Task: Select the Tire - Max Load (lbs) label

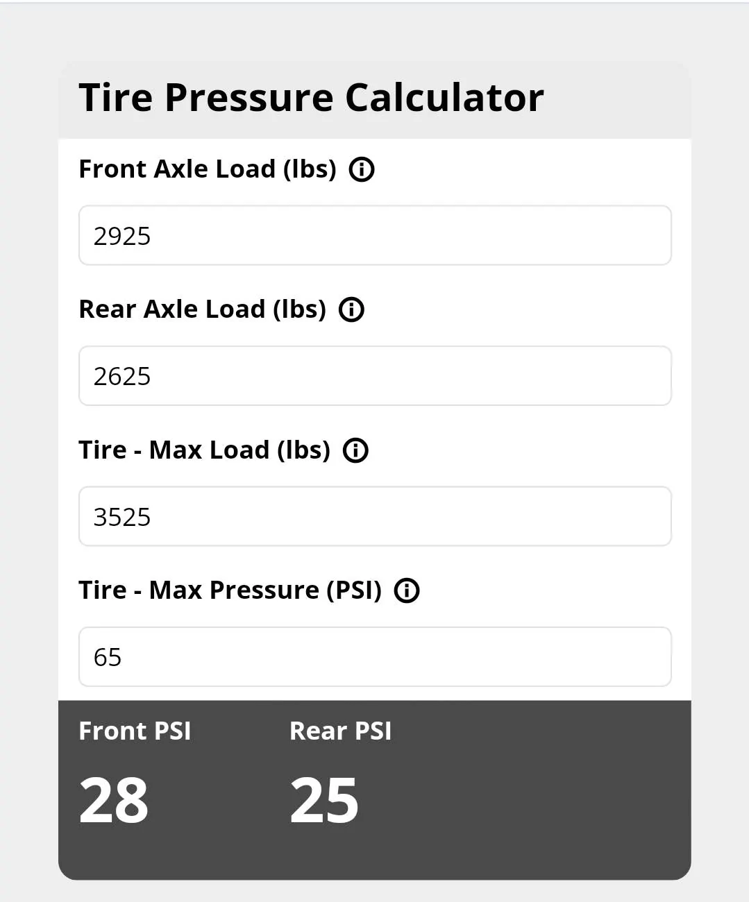Action: (x=205, y=450)
